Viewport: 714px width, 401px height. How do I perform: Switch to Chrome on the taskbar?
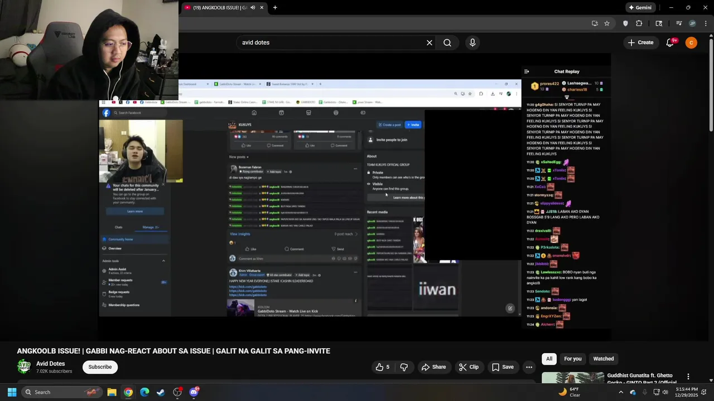pos(128,392)
